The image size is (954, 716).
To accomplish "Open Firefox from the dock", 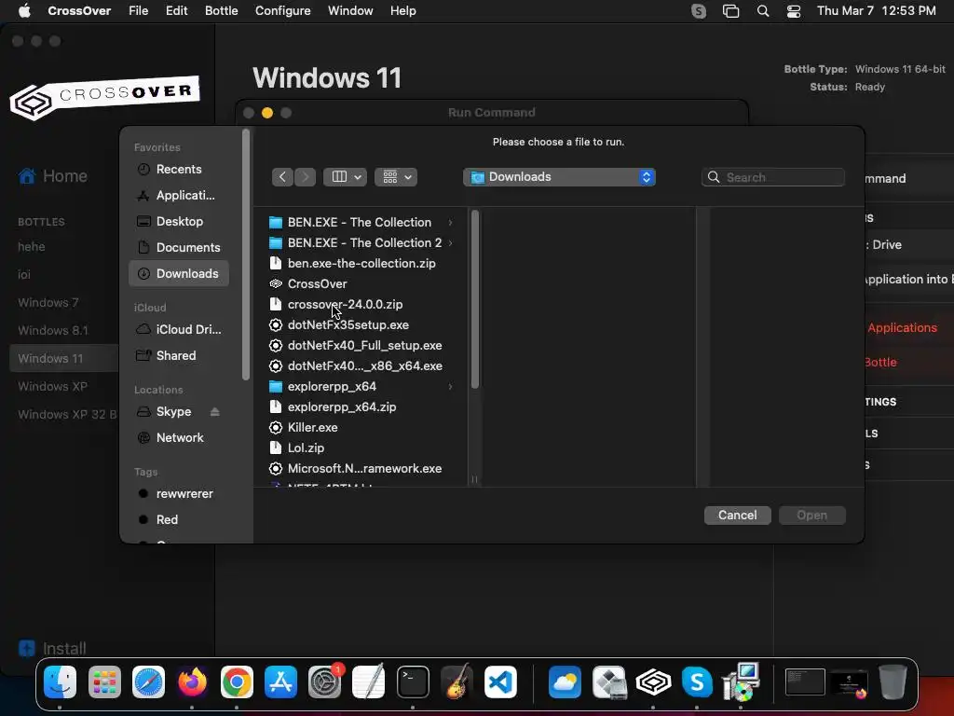I will (192, 682).
